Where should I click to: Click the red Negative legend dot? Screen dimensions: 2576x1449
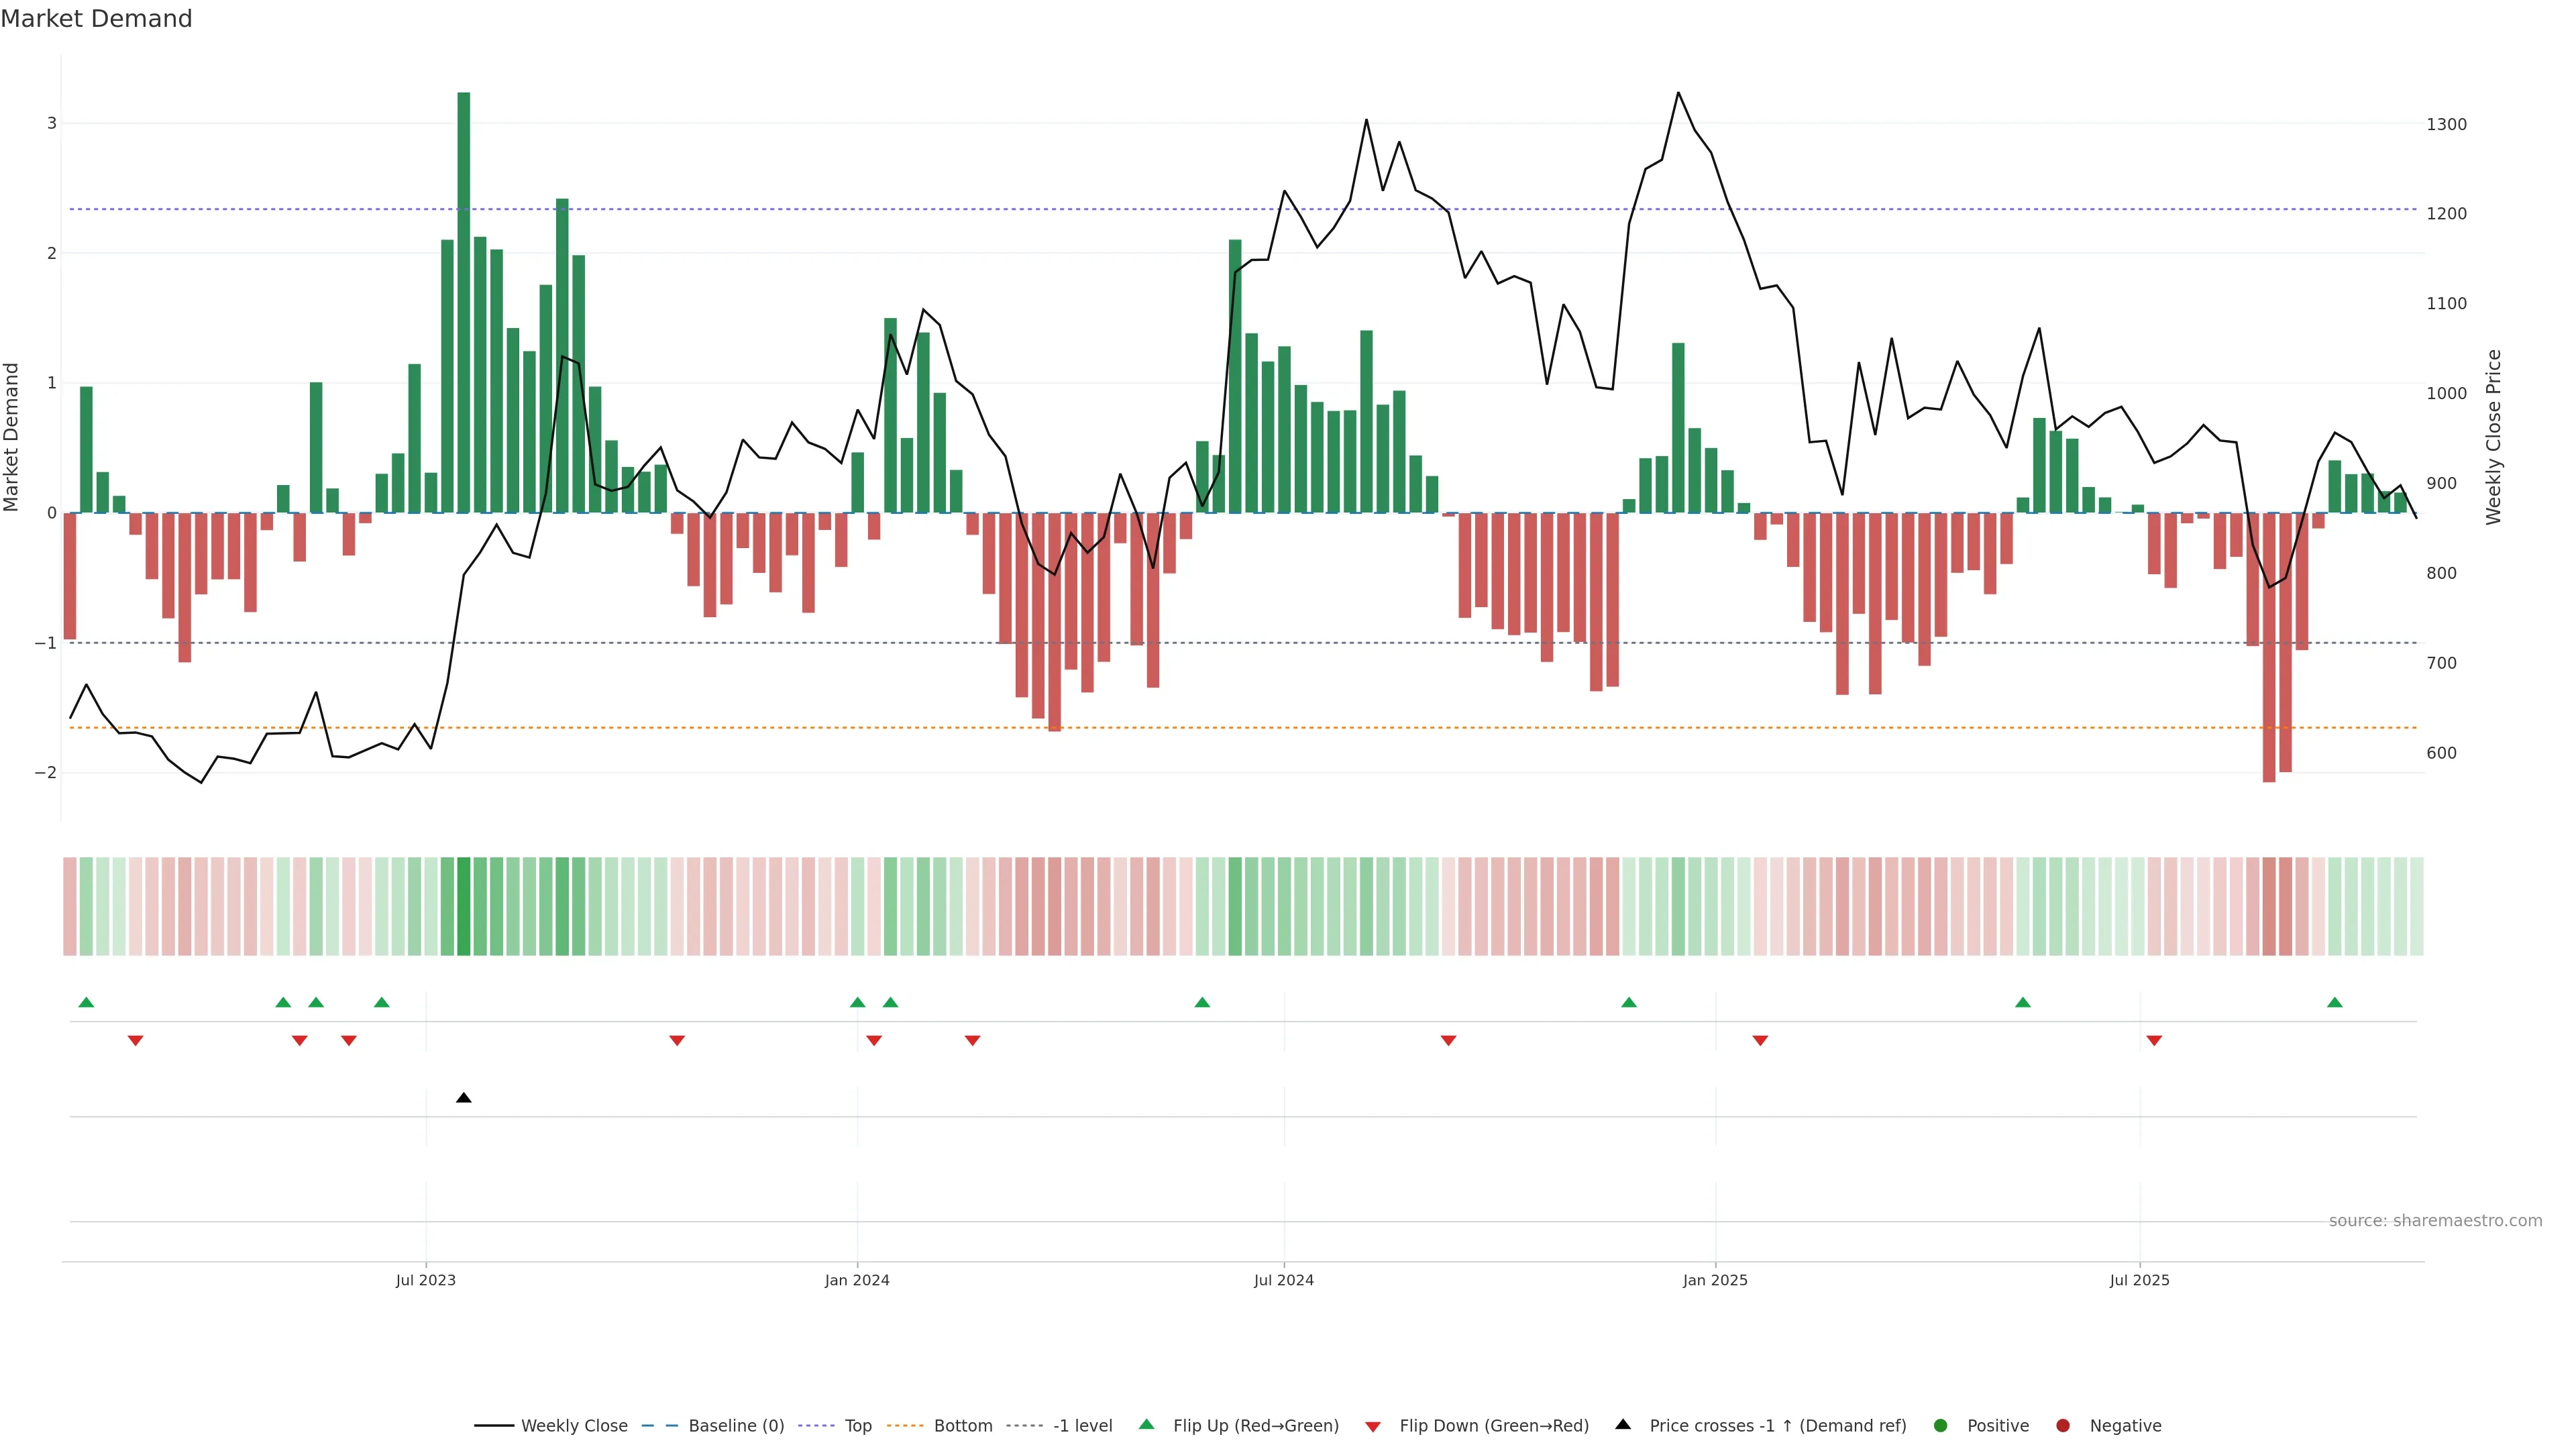2063,1425
